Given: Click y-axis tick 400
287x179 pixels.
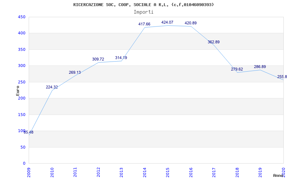Looking at the screenshot, I should (x=22, y=33).
